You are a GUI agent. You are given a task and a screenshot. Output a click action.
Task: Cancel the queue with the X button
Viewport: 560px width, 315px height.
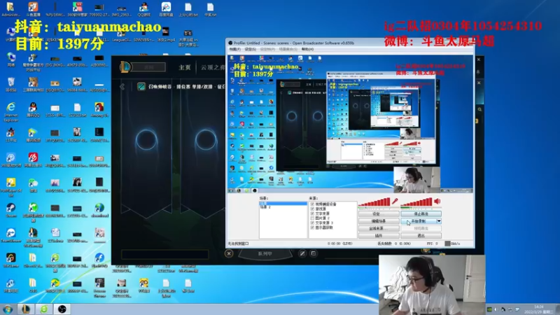(229, 253)
